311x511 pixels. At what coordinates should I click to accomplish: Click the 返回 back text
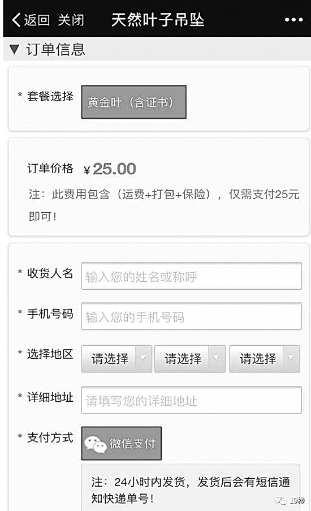[37, 20]
